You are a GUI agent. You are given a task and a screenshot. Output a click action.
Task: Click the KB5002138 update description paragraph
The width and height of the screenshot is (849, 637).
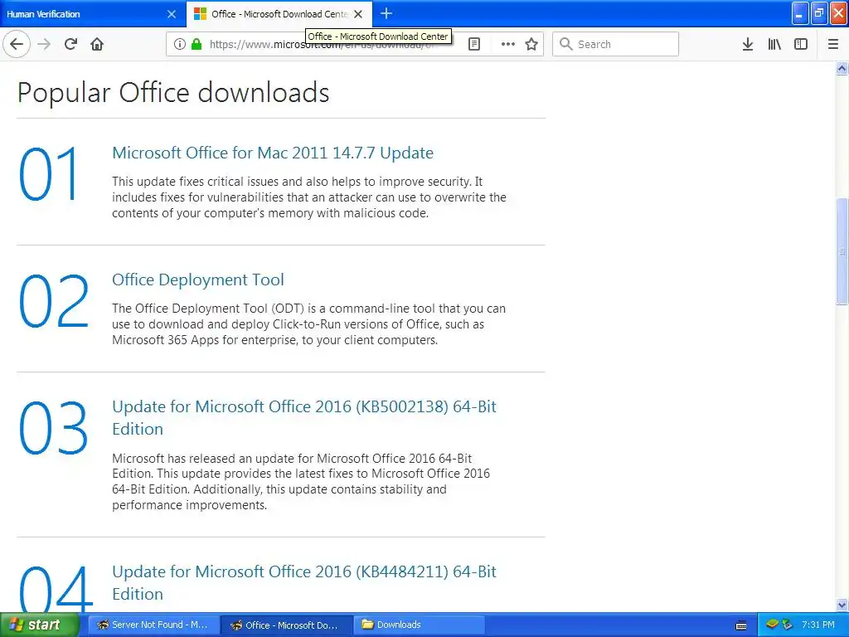[301, 482]
